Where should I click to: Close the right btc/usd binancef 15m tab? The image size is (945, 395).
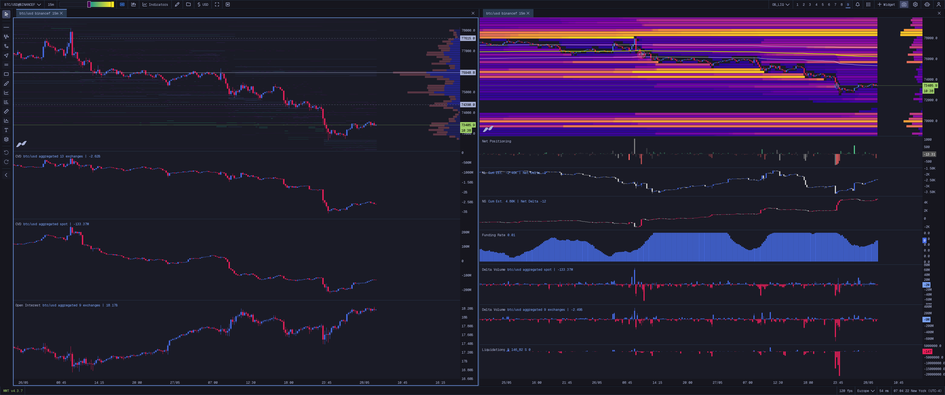pos(528,13)
